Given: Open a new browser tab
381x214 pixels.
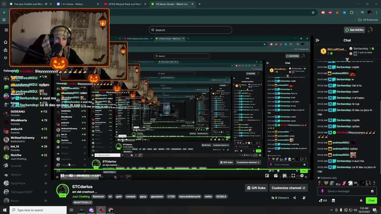Looking at the screenshot, I should tap(199, 4).
